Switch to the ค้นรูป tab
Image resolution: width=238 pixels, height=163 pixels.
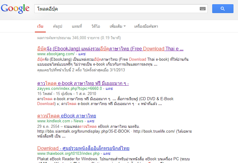point(58,26)
